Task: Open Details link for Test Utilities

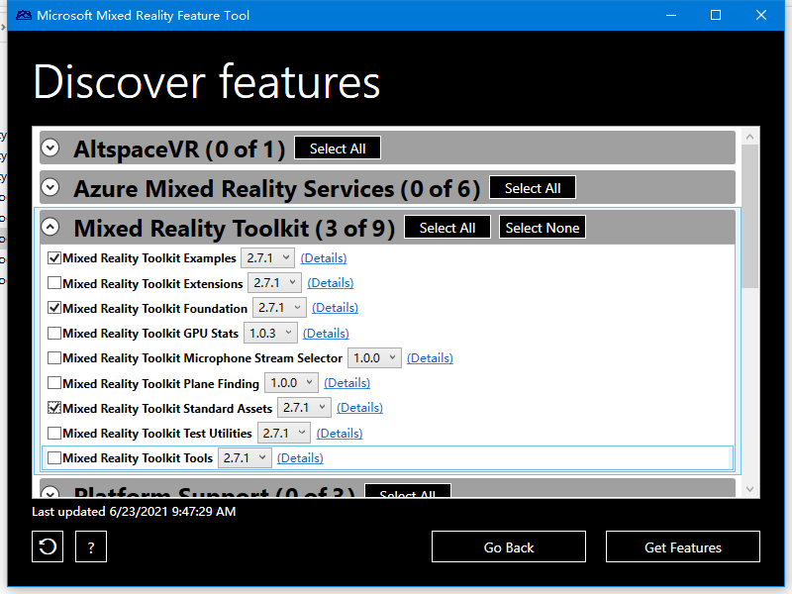Action: pyautogui.click(x=340, y=433)
